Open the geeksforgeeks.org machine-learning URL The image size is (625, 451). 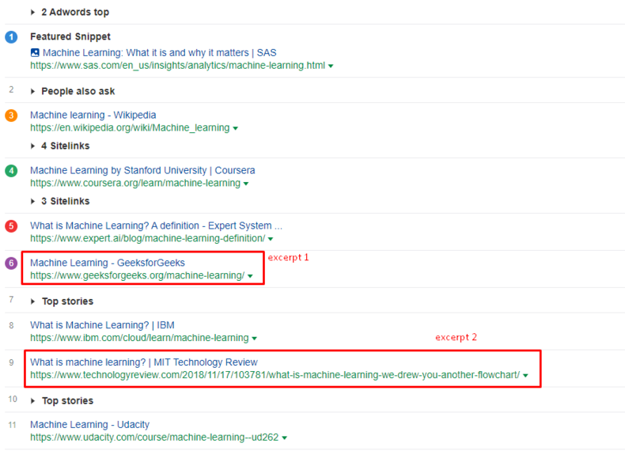tap(138, 275)
